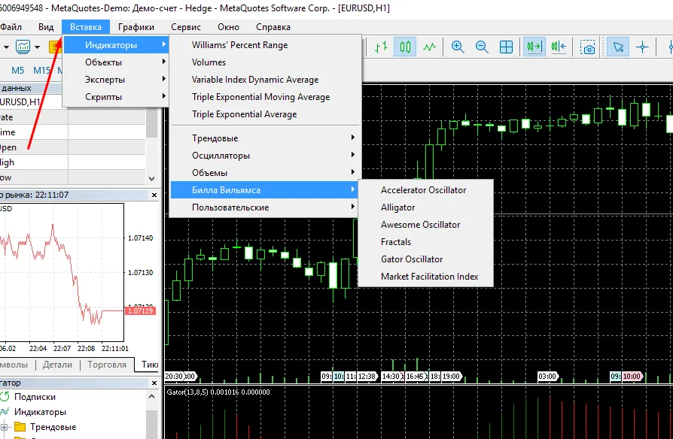673x439 pixels.
Task: Expand the Трендовые indicators submenu
Action: [x=265, y=138]
